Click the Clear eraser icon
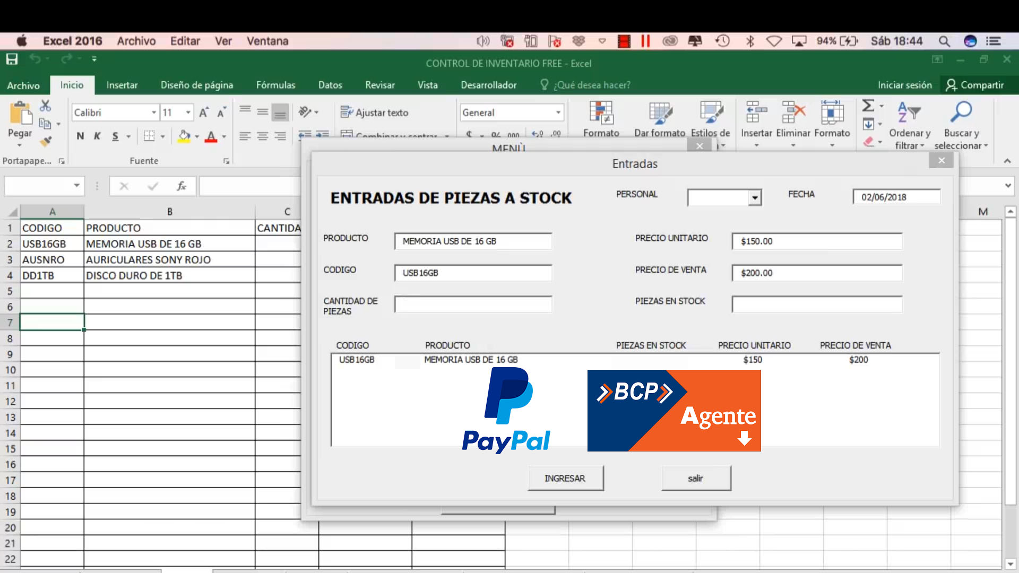The image size is (1019, 573). click(x=868, y=142)
